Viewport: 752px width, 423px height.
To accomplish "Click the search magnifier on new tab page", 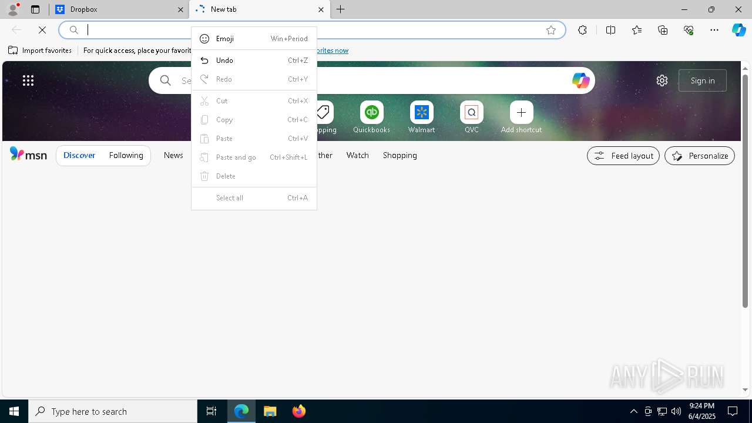I will click(x=166, y=80).
